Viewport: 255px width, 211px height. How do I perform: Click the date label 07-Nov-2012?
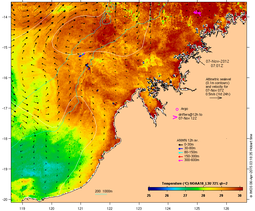(x=217, y=61)
